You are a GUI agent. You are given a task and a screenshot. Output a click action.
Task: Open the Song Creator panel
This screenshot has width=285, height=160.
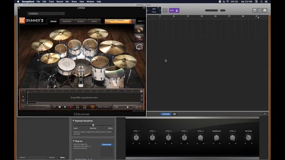(104, 107)
